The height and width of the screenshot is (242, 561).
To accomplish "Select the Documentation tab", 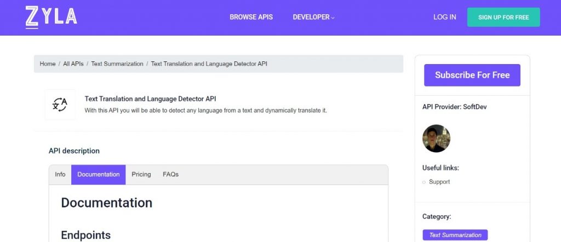I will [99, 175].
